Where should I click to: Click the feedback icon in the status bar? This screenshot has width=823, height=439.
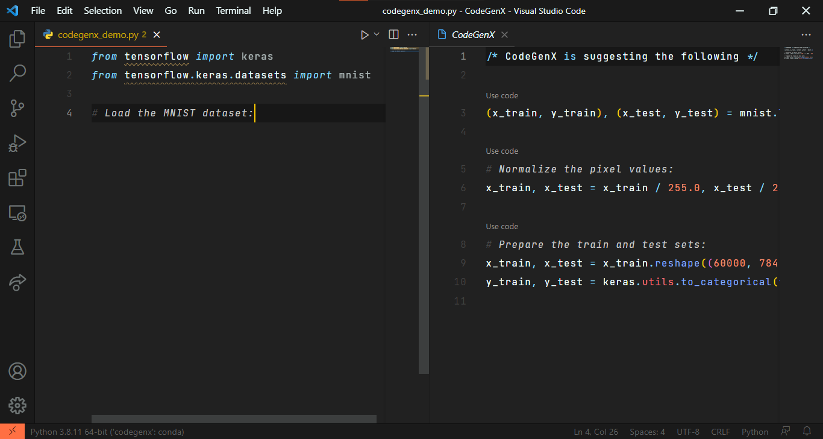786,432
